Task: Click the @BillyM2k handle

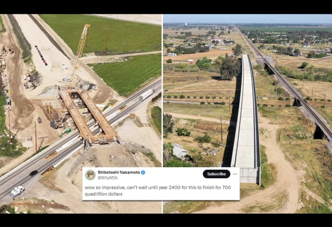Action: pyautogui.click(x=107, y=178)
